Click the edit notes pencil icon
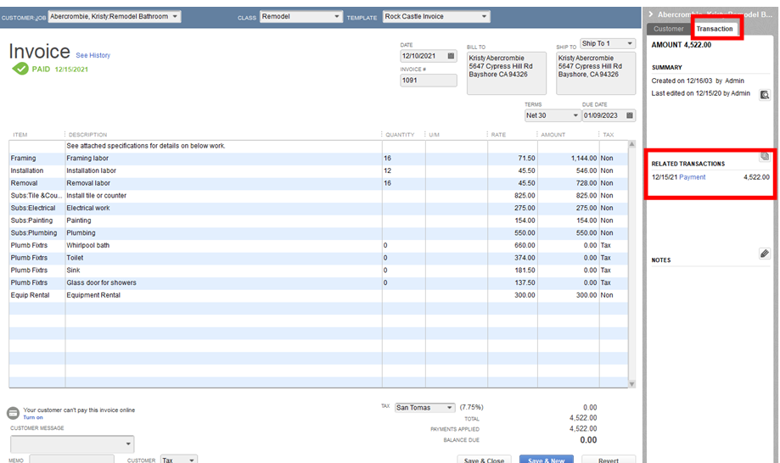This screenshot has height=463, width=780. coord(764,254)
